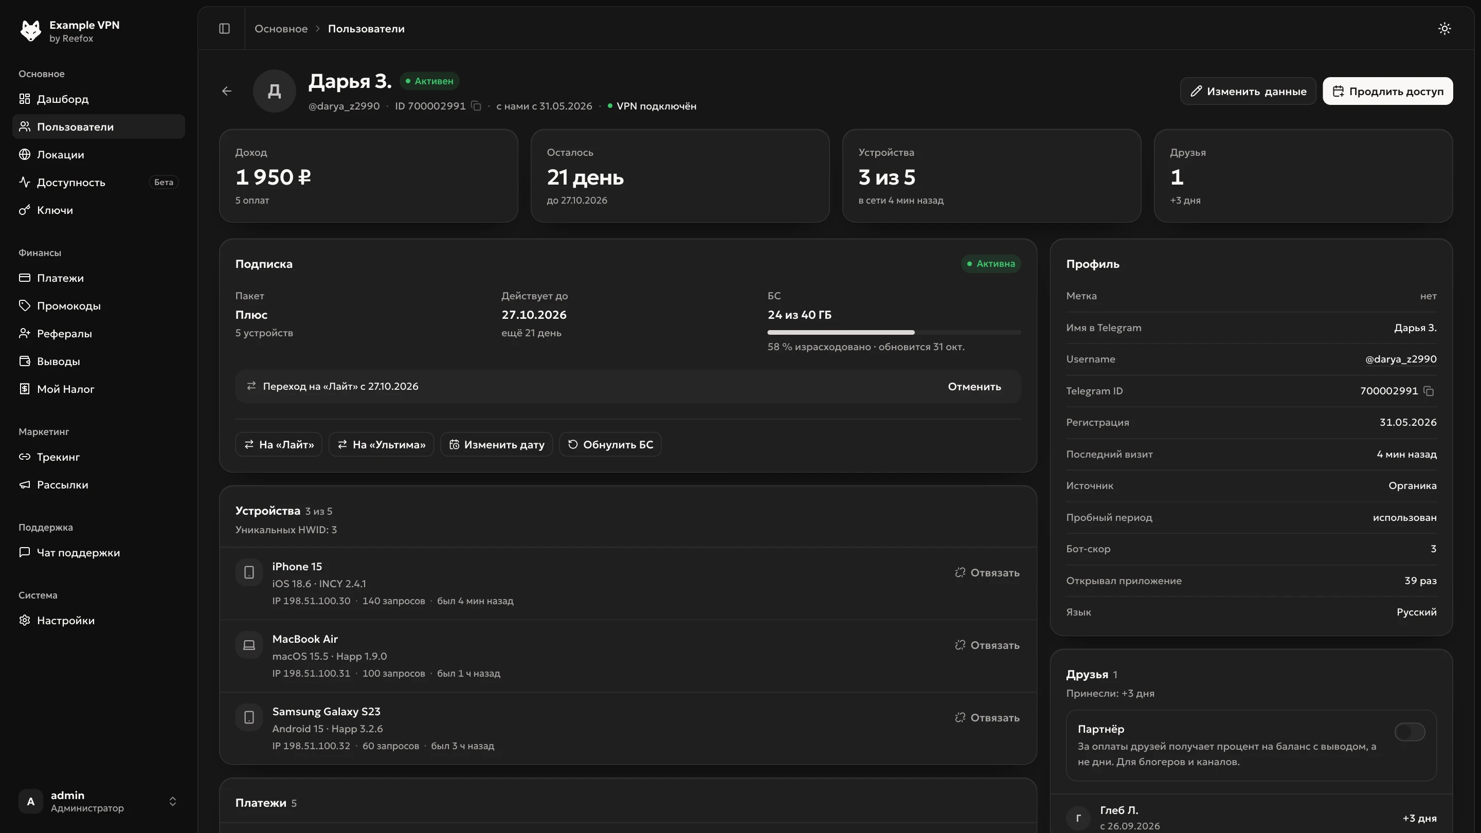Click Изменить дату button
The image size is (1481, 833).
point(497,444)
